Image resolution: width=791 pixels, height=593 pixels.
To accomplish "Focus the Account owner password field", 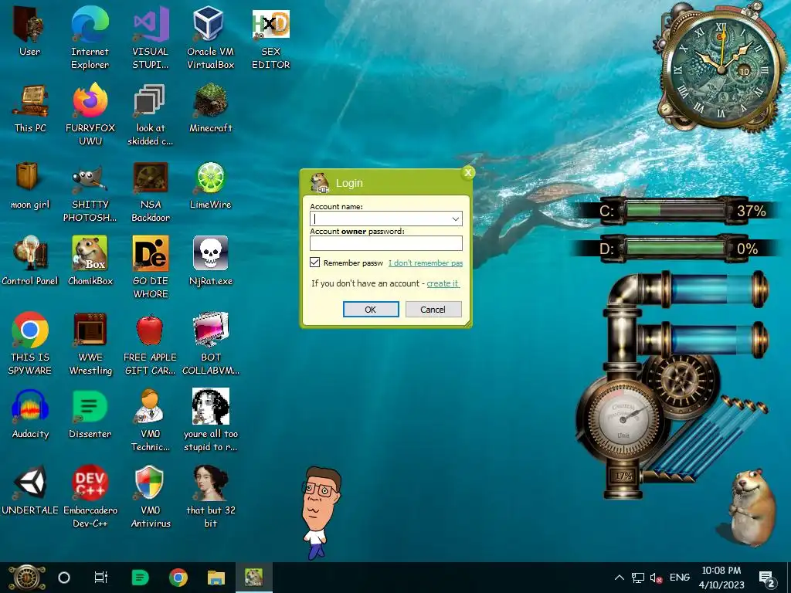I will point(386,243).
